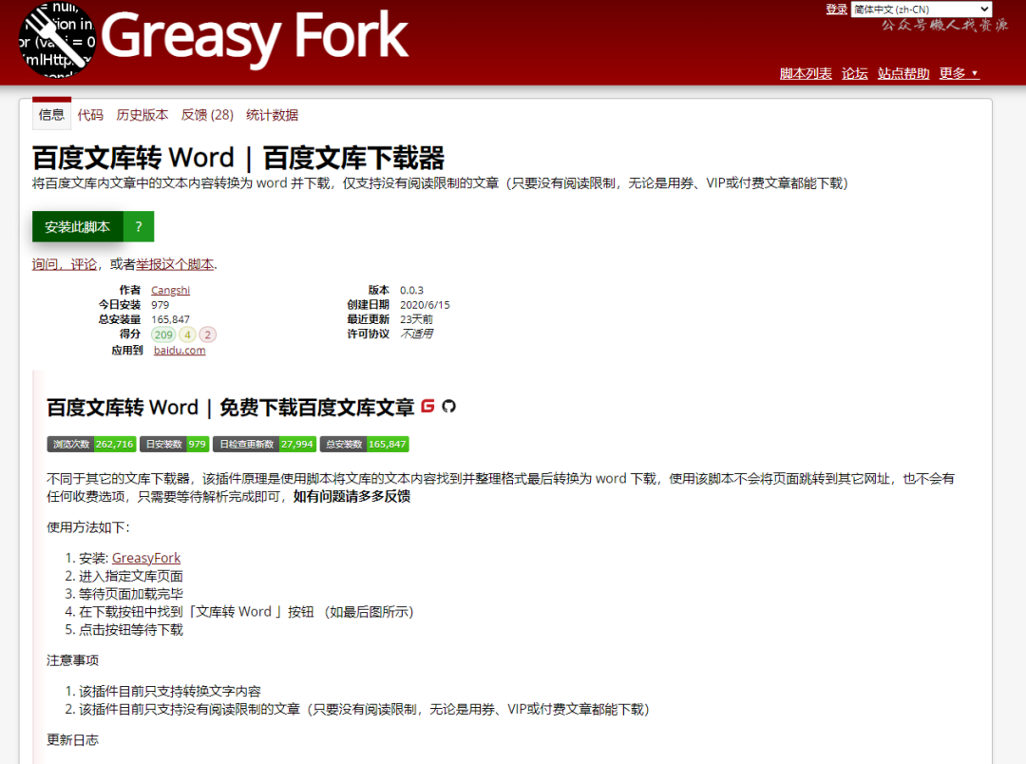Image resolution: width=1026 pixels, height=764 pixels.
Task: Click the Greasy Fork site title
Action: click(x=255, y=37)
